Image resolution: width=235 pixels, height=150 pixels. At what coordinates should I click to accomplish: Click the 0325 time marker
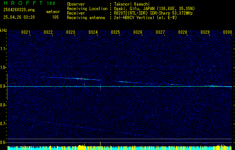pos(115,32)
